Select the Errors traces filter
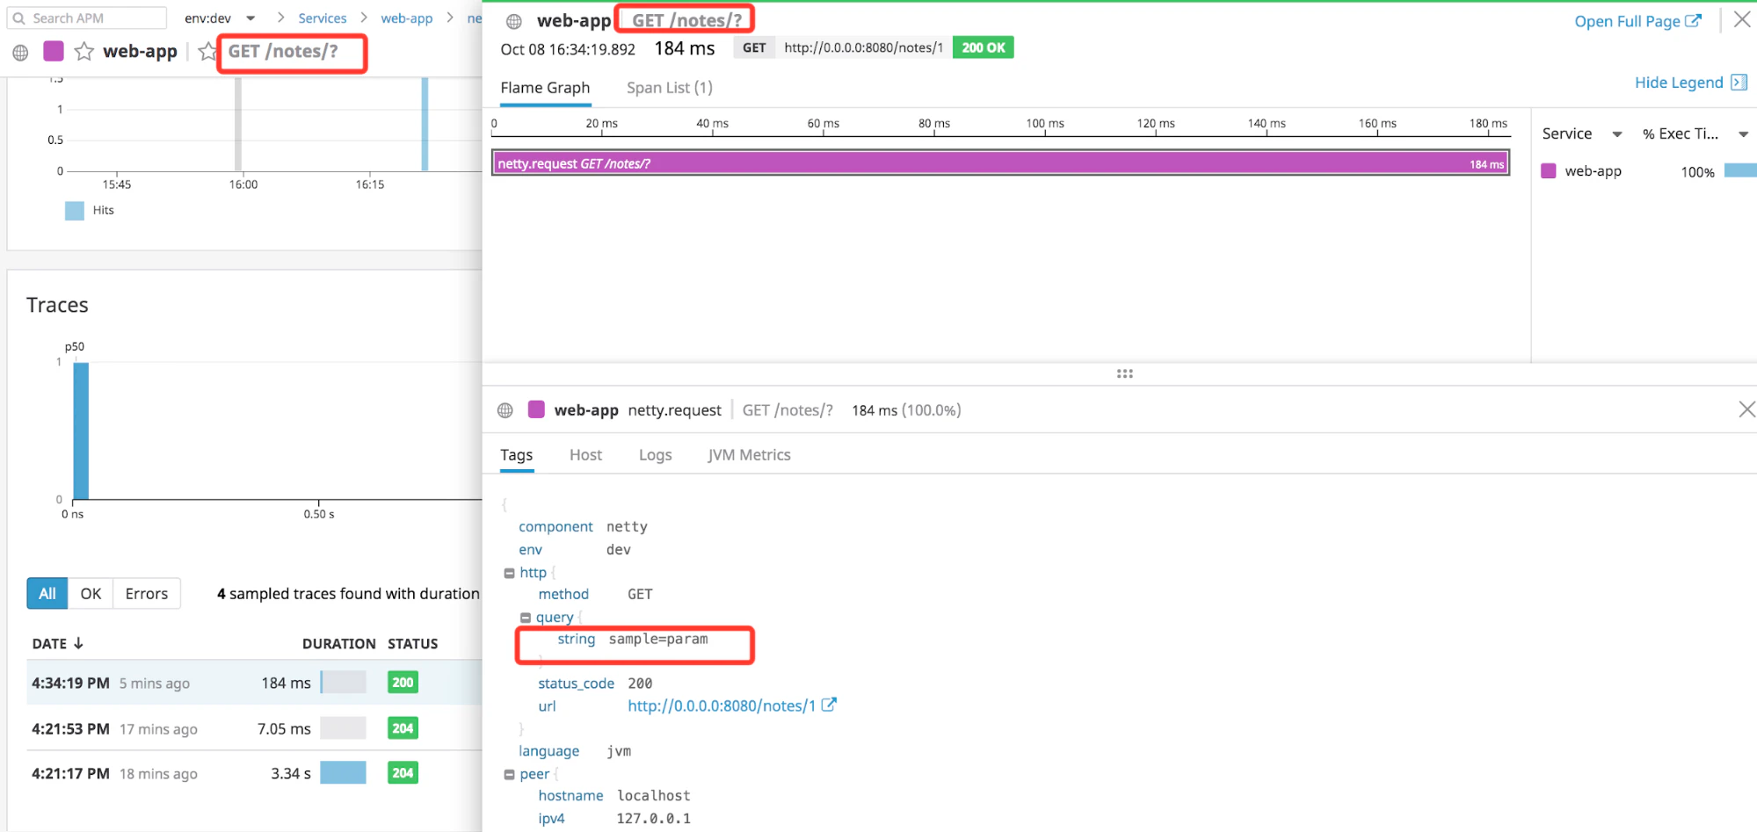The width and height of the screenshot is (1757, 832). point(146,593)
